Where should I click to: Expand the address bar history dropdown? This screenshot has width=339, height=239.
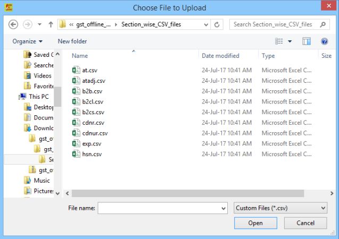coord(206,24)
